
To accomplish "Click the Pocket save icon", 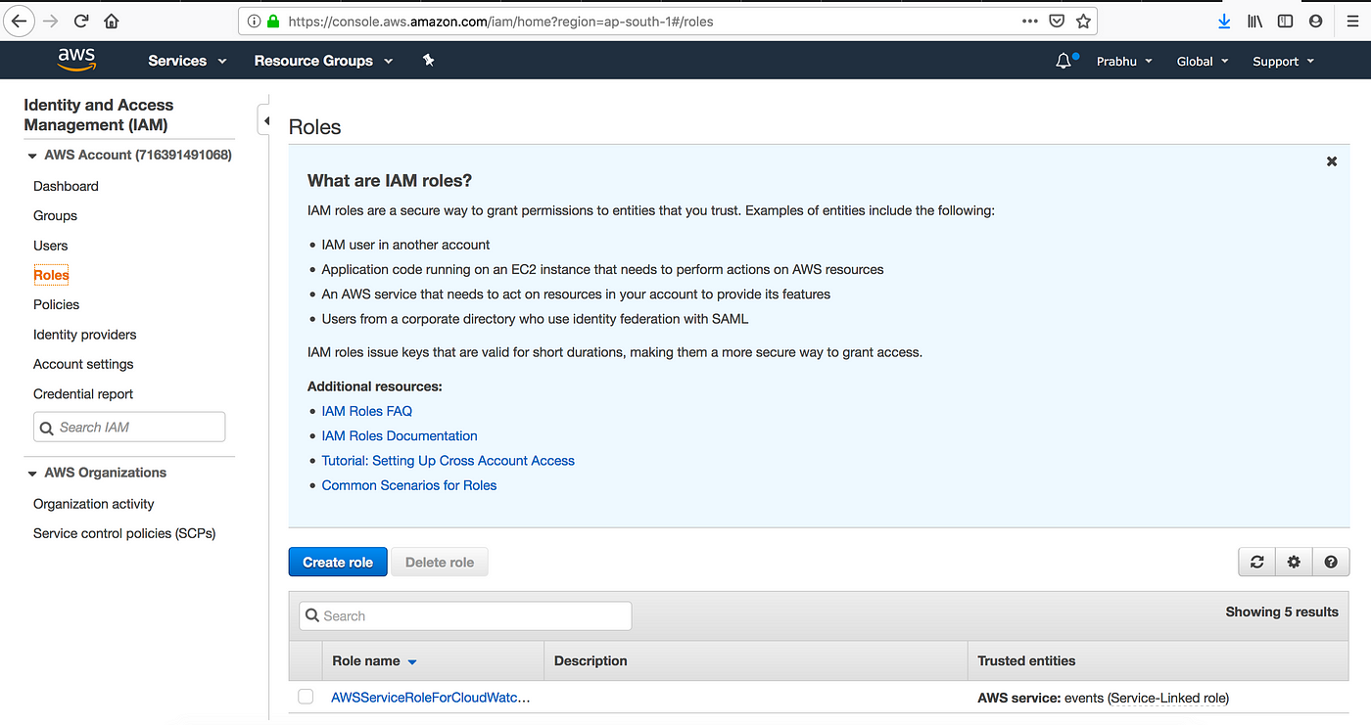I will point(1057,21).
